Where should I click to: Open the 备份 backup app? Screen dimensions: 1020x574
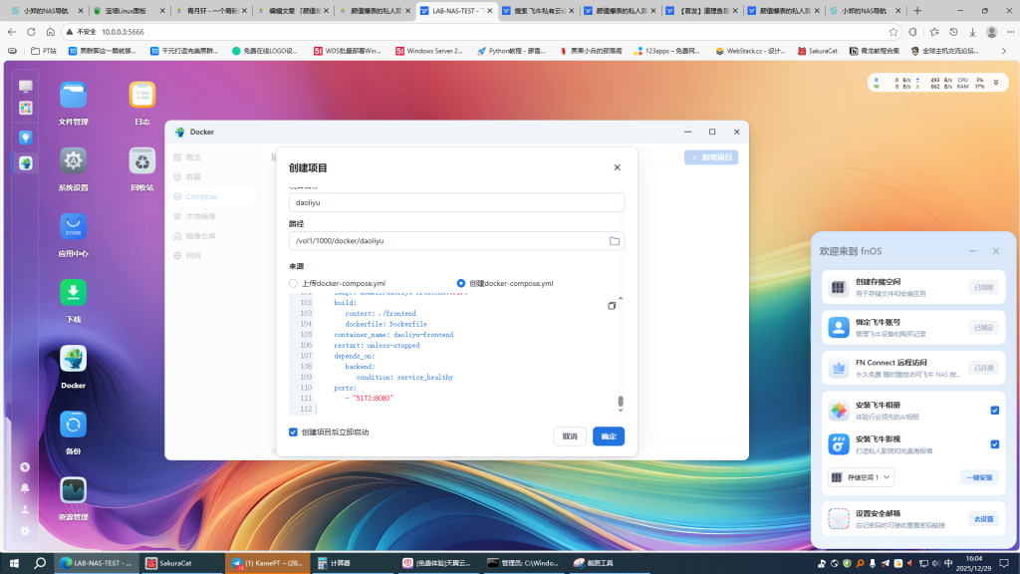pos(73,425)
